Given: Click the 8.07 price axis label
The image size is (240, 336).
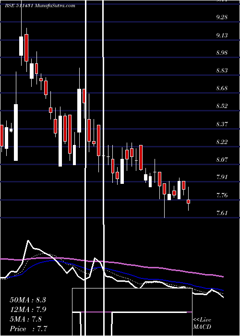Looking at the screenshot, I should tap(222, 159).
